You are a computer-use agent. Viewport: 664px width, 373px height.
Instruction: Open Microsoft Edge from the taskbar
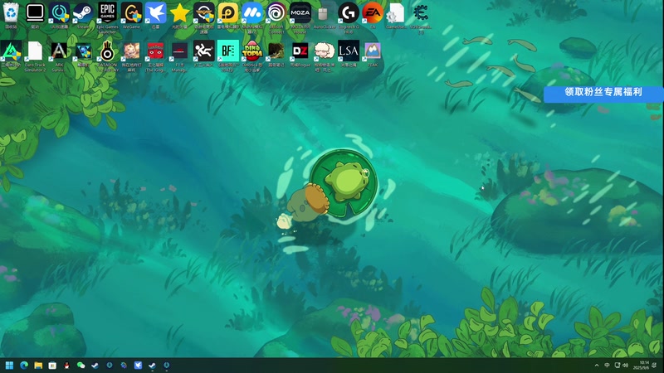click(24, 366)
